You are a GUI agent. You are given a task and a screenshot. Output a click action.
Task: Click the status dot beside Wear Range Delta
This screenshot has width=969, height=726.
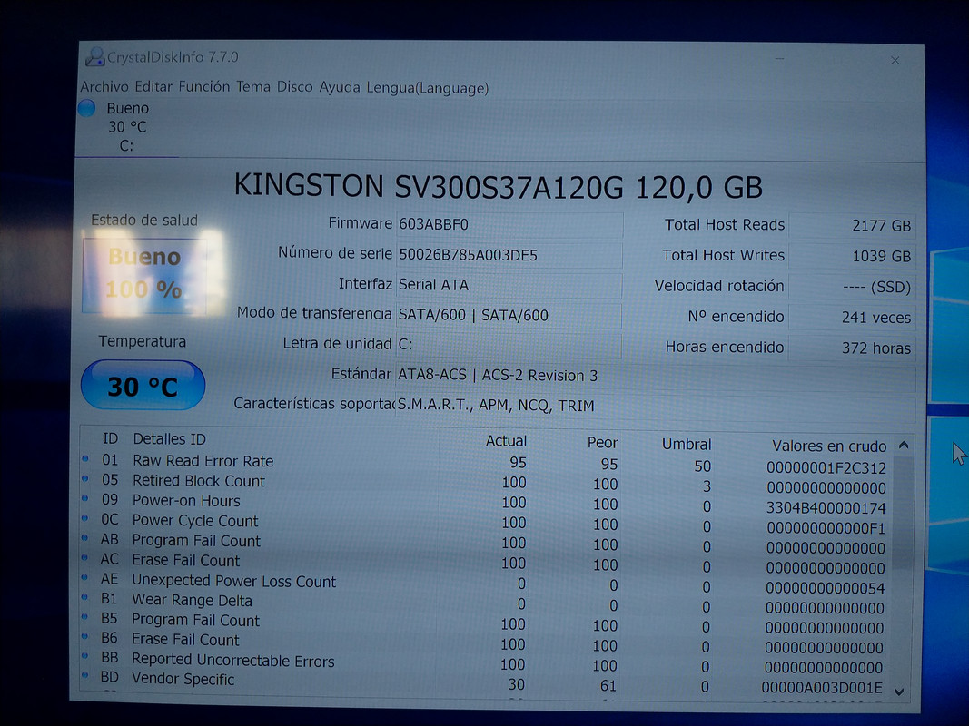tap(85, 597)
